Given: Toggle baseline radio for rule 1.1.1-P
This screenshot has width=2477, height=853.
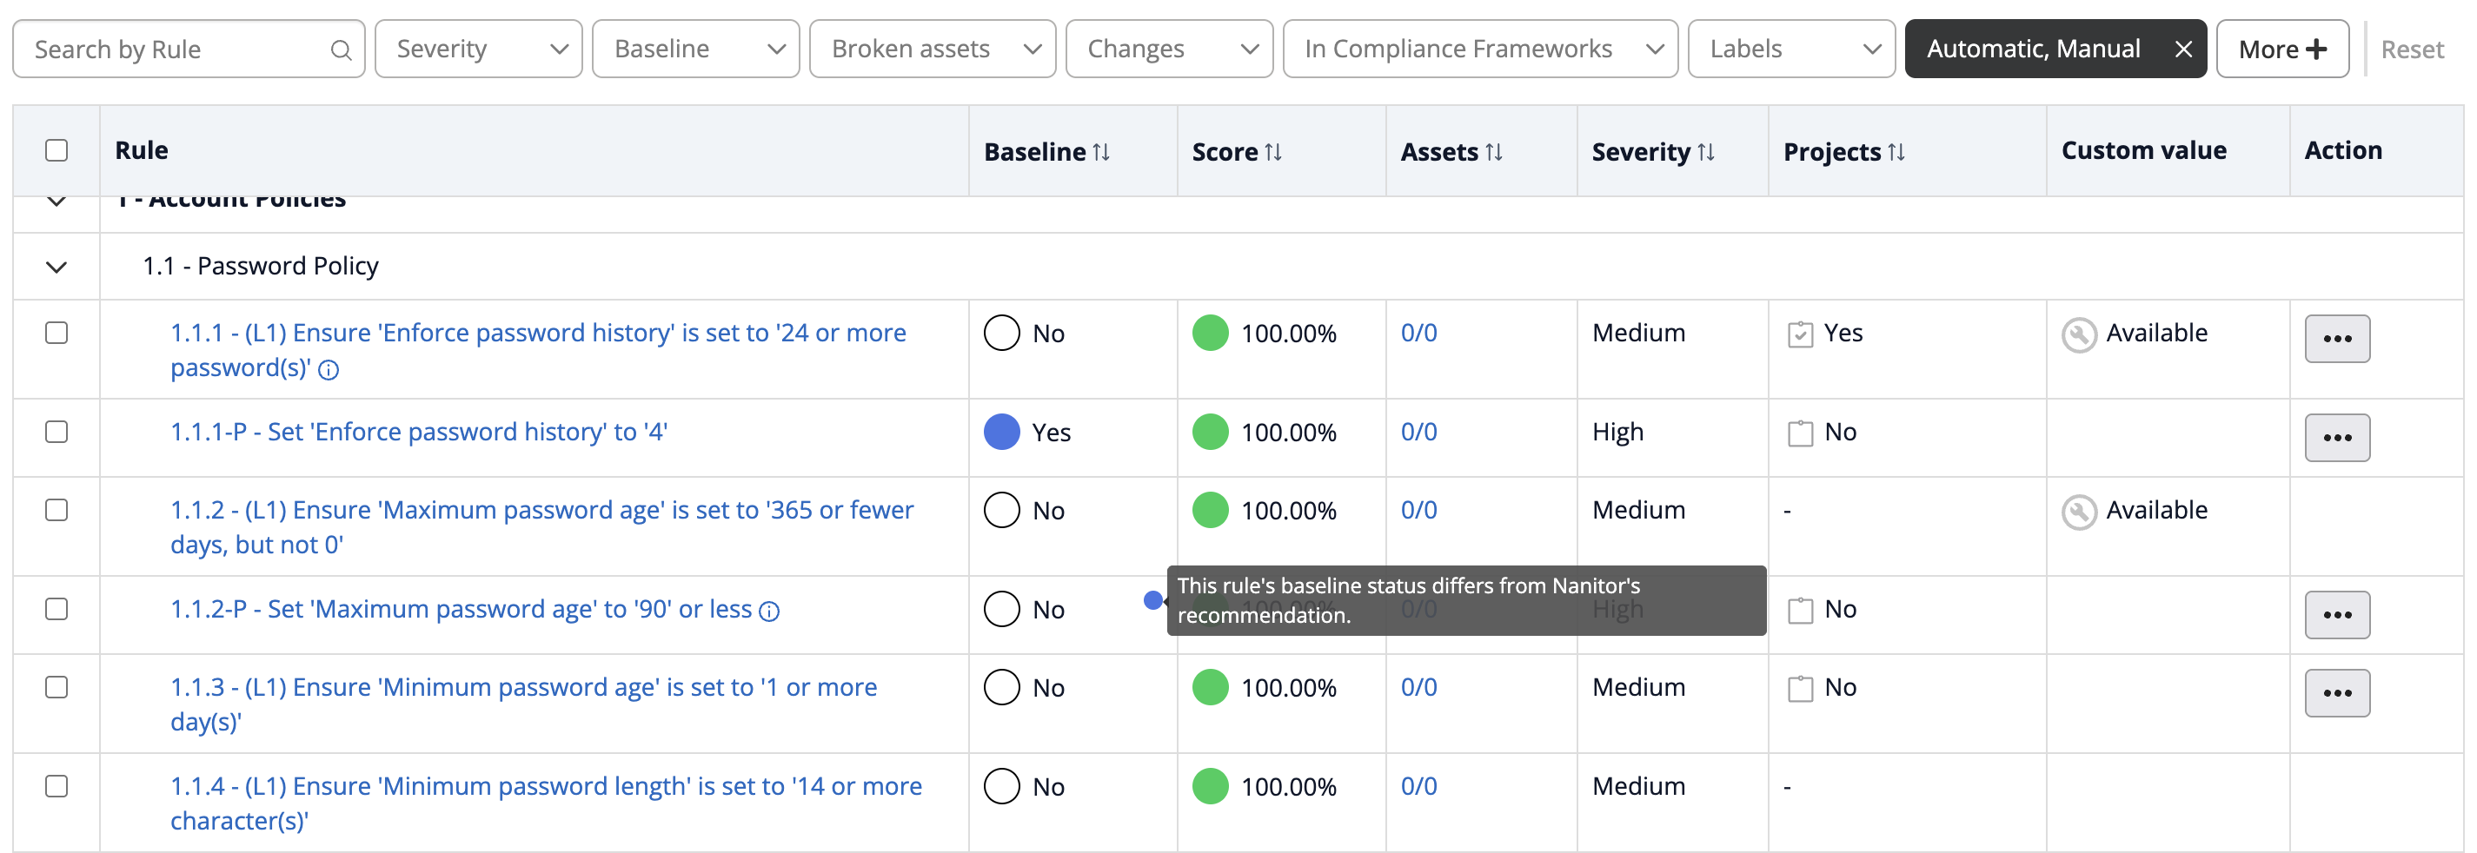Looking at the screenshot, I should tap(1001, 433).
